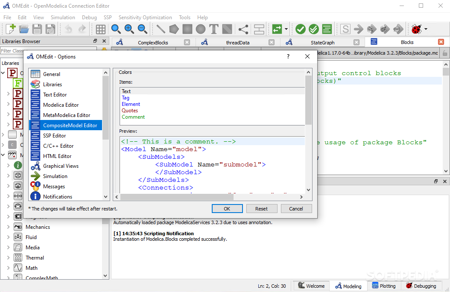Open the File menu
This screenshot has width=450, height=292.
tap(7, 18)
